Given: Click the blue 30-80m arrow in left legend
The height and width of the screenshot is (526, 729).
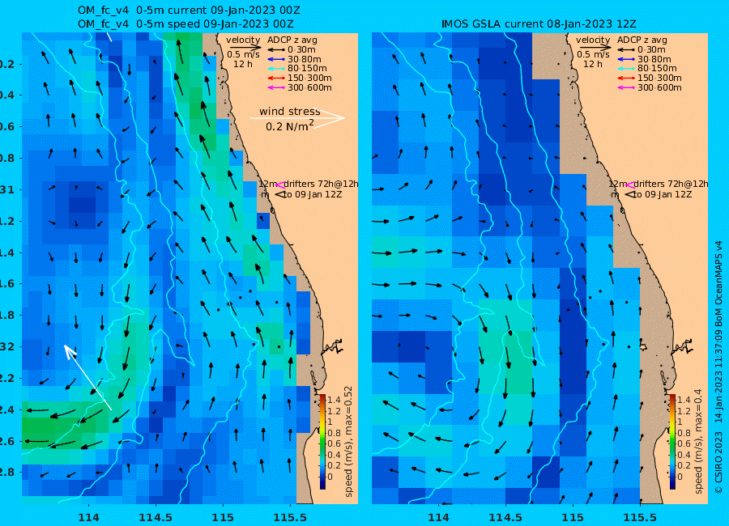Looking at the screenshot, I should point(276,59).
